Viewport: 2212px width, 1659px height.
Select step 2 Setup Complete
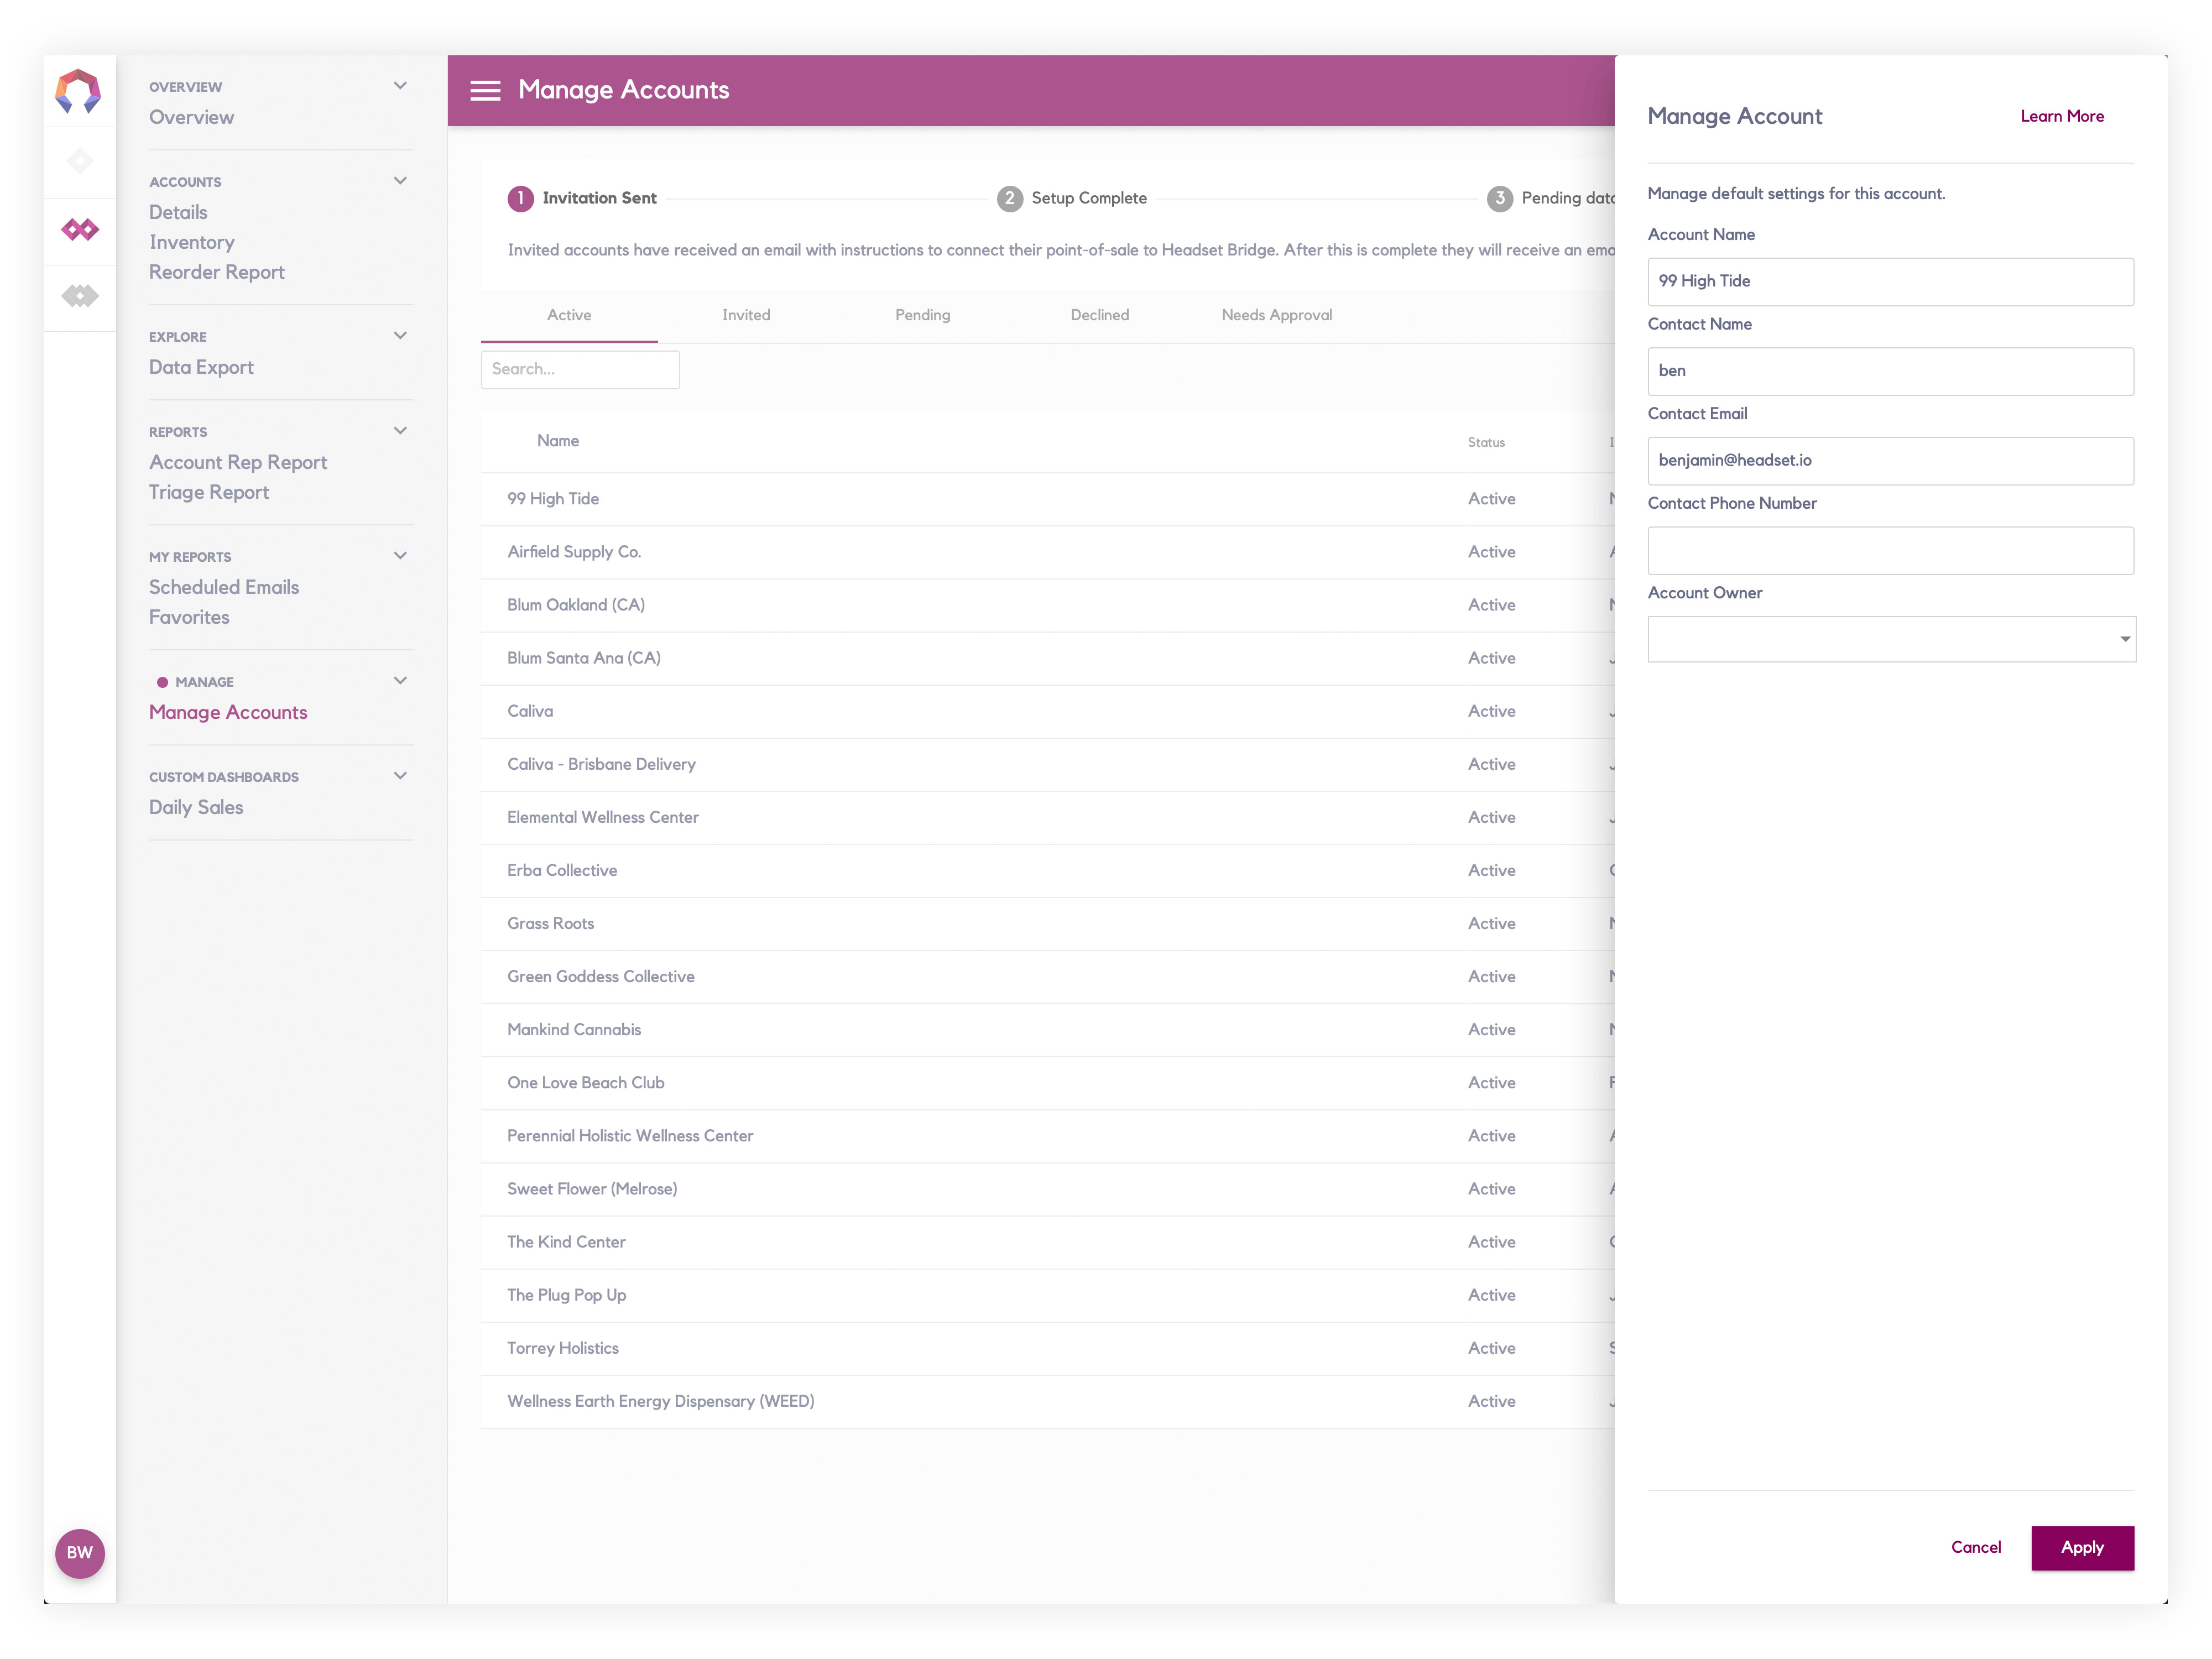[x=1072, y=198]
